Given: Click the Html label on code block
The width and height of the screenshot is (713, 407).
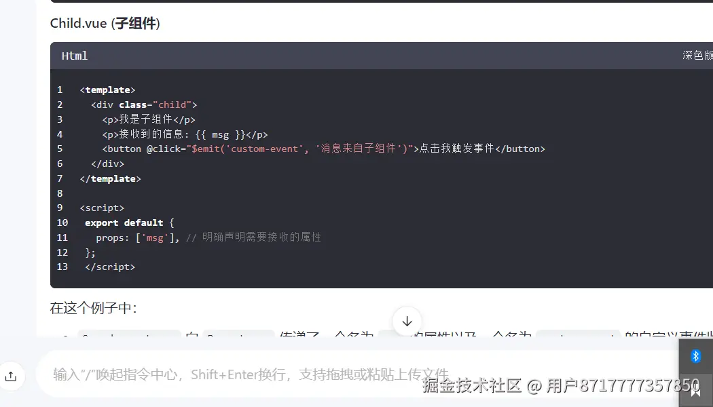Looking at the screenshot, I should [75, 56].
